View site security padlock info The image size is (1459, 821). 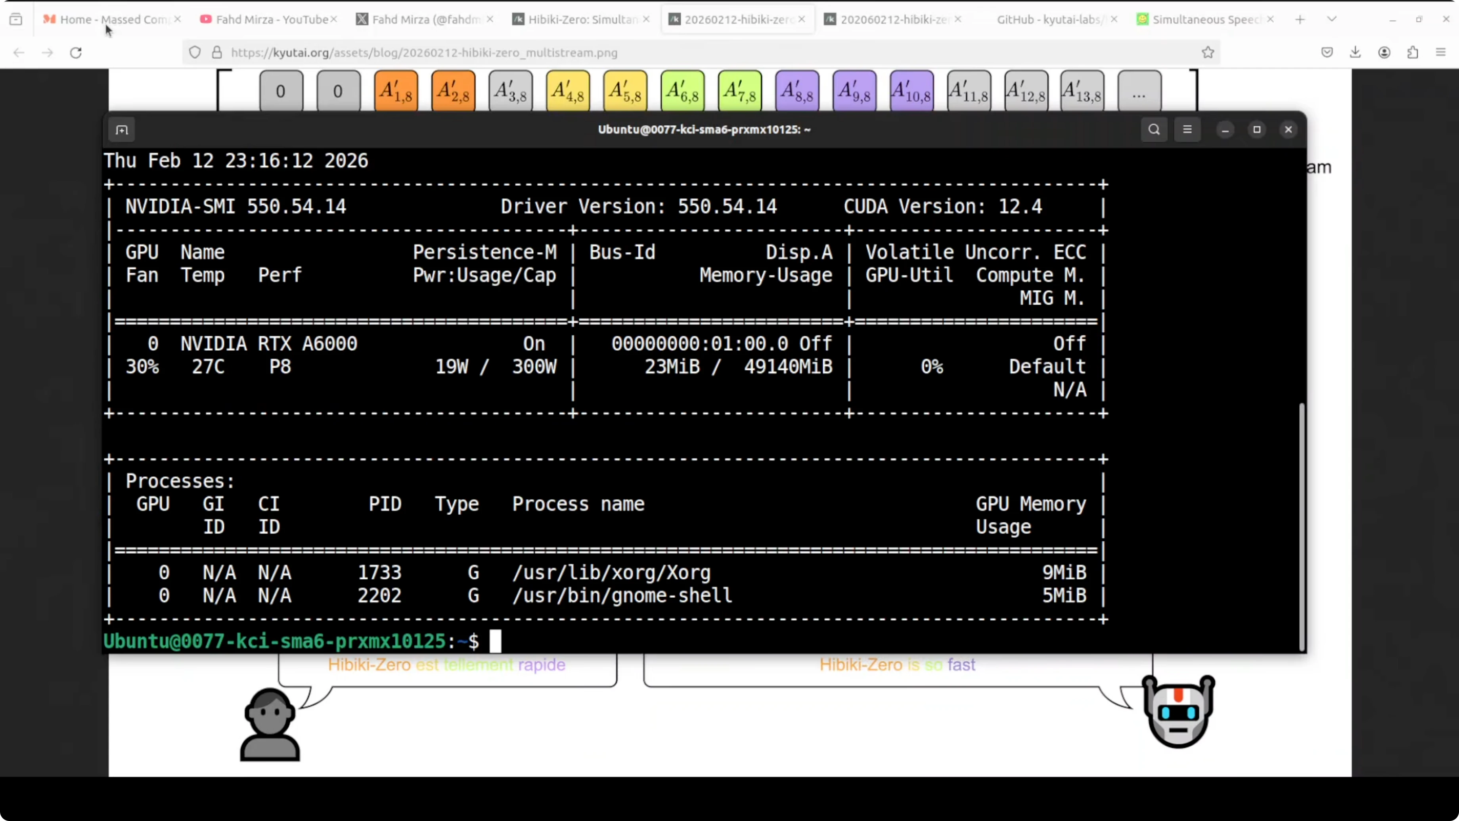[x=217, y=53]
